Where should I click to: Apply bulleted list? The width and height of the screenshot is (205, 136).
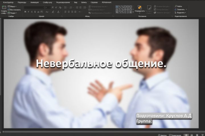click(x=65, y=8)
